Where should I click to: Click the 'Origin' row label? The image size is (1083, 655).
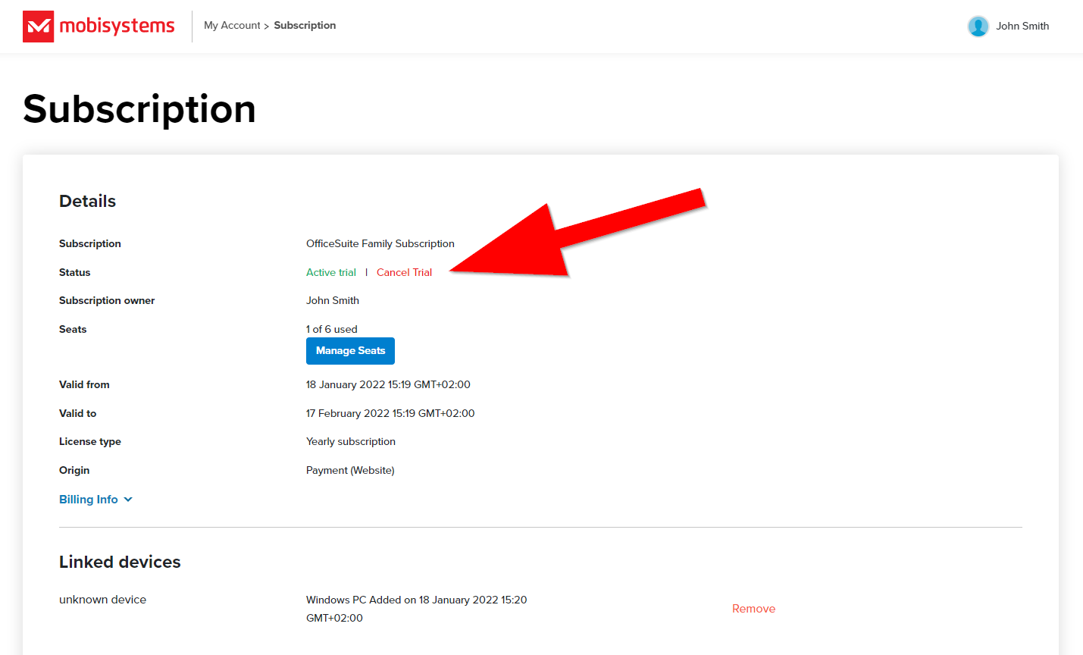pos(74,470)
